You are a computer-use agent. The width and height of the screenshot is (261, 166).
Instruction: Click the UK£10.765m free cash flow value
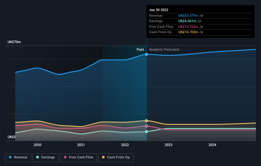pyautogui.click(x=188, y=27)
